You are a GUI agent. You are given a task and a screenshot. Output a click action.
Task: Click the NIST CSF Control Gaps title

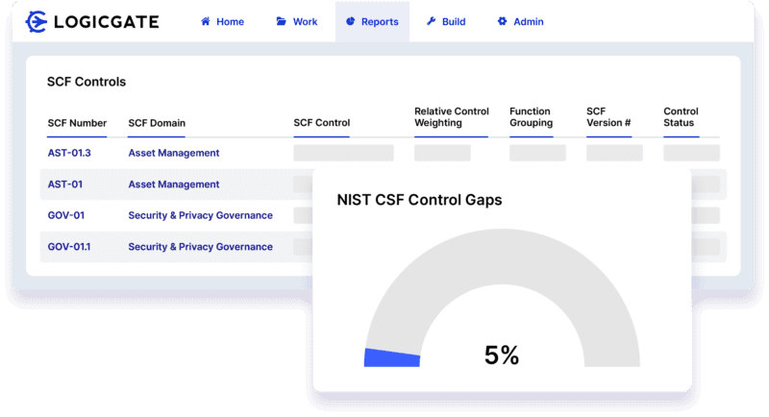coord(419,200)
